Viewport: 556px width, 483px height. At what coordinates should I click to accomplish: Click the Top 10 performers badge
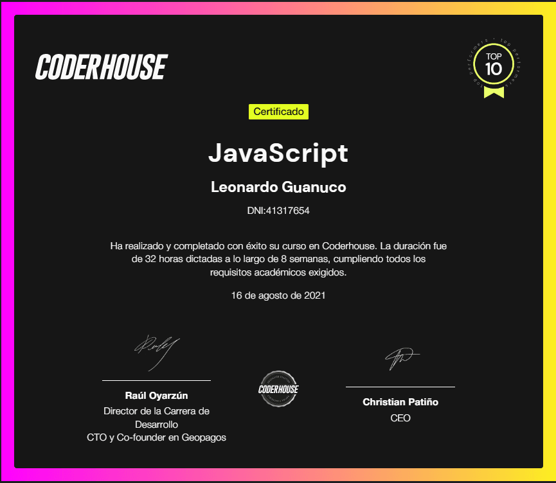pyautogui.click(x=494, y=67)
